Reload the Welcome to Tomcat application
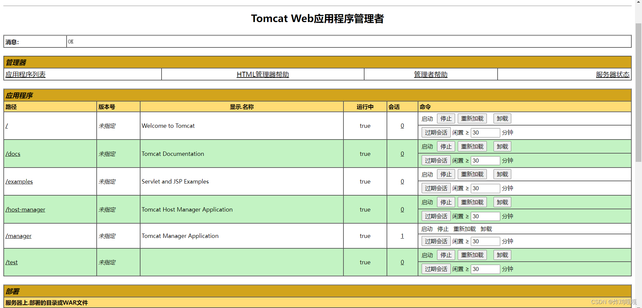The width and height of the screenshot is (642, 308). pos(472,118)
